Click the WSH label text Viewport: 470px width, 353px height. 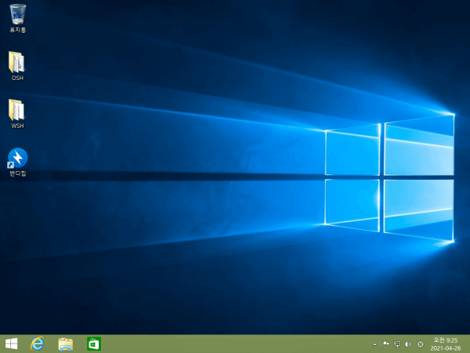(17, 126)
